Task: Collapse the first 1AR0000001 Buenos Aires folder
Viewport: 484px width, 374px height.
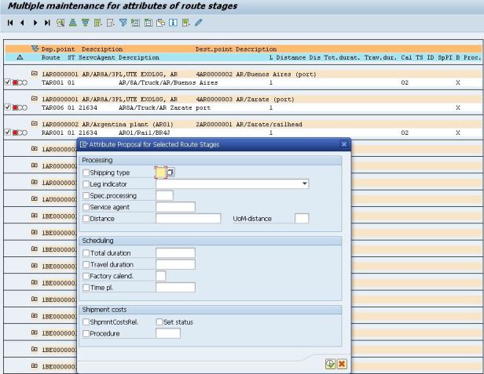Action: (x=34, y=74)
